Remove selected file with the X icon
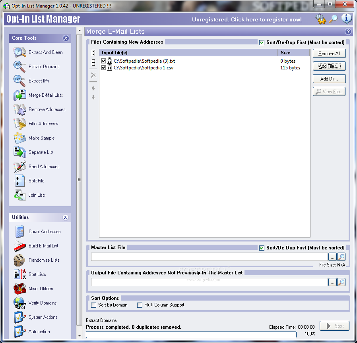The image size is (357, 343). click(93, 75)
